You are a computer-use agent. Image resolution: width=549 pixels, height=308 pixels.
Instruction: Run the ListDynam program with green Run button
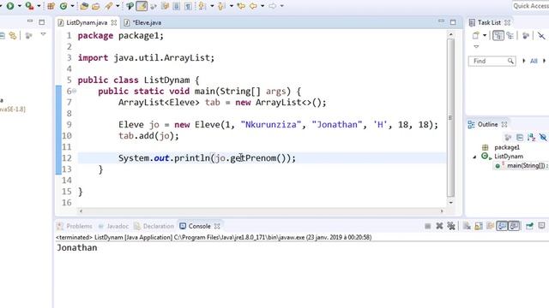[x=10, y=6]
